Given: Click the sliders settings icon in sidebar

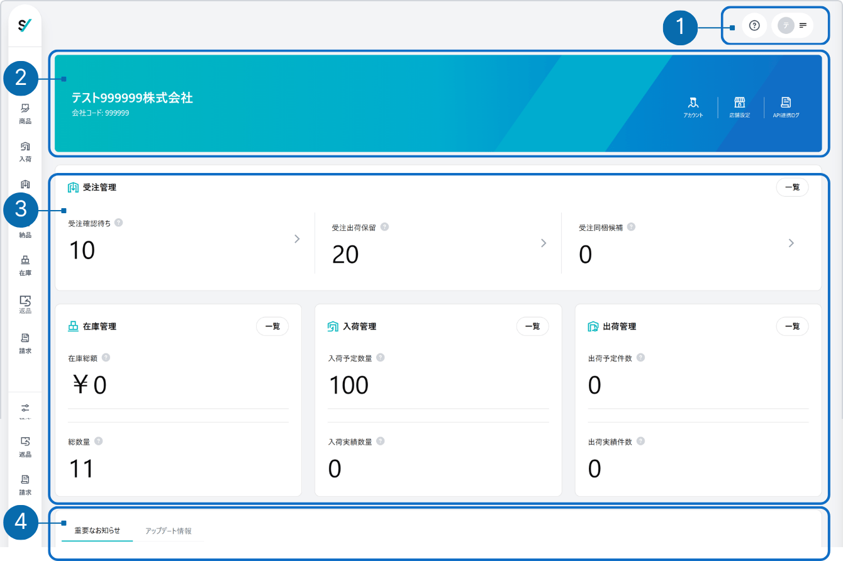Looking at the screenshot, I should (x=25, y=408).
